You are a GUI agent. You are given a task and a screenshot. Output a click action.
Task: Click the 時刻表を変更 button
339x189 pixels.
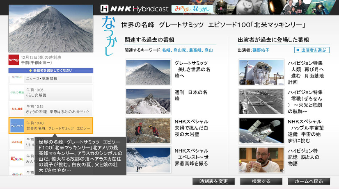213,181
